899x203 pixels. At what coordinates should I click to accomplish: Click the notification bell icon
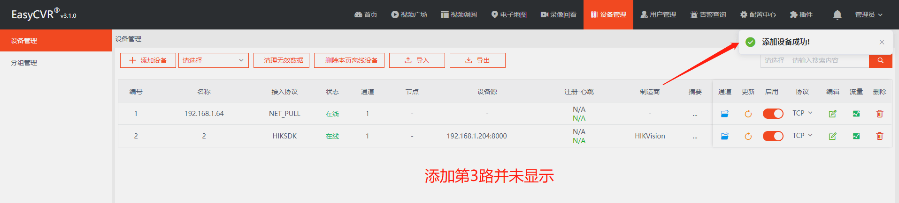point(837,14)
